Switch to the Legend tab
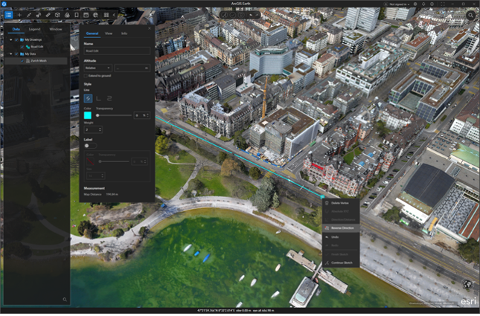Viewport: 480px width, 316px height. pos(35,29)
